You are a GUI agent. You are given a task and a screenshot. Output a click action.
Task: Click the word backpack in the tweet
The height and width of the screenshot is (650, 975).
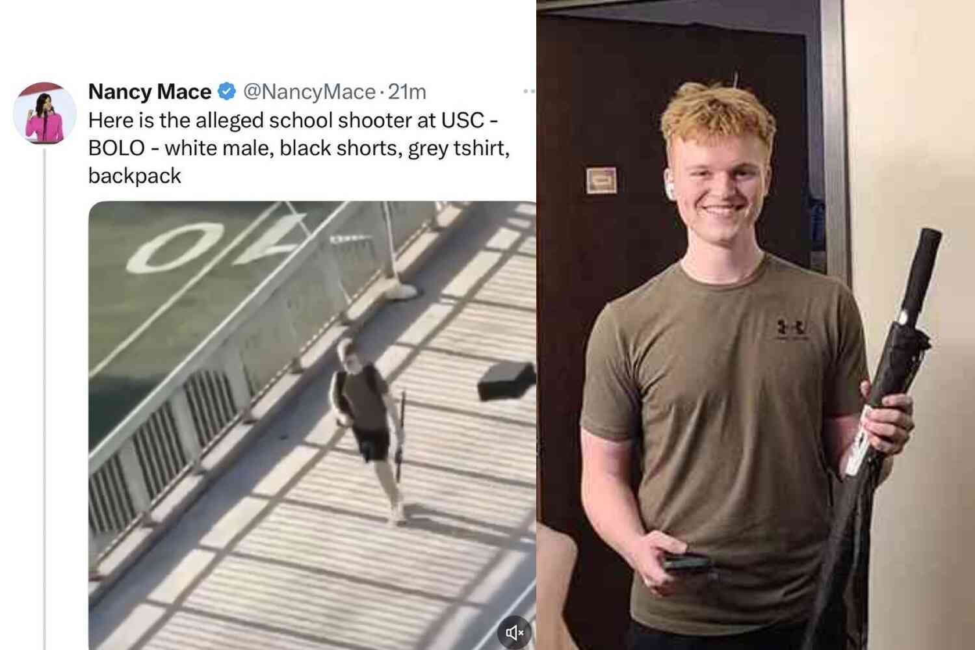tap(135, 175)
